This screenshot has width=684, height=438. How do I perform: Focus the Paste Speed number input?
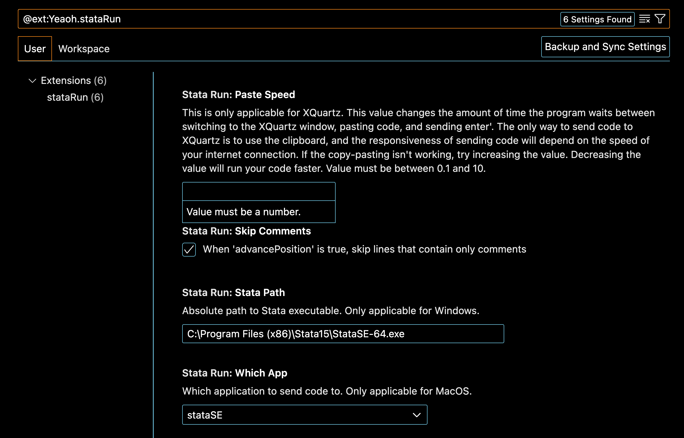point(259,191)
